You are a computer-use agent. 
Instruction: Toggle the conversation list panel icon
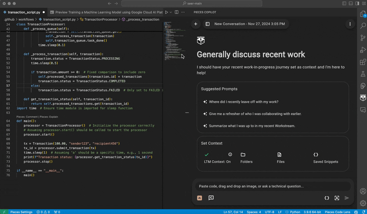tap(207, 24)
